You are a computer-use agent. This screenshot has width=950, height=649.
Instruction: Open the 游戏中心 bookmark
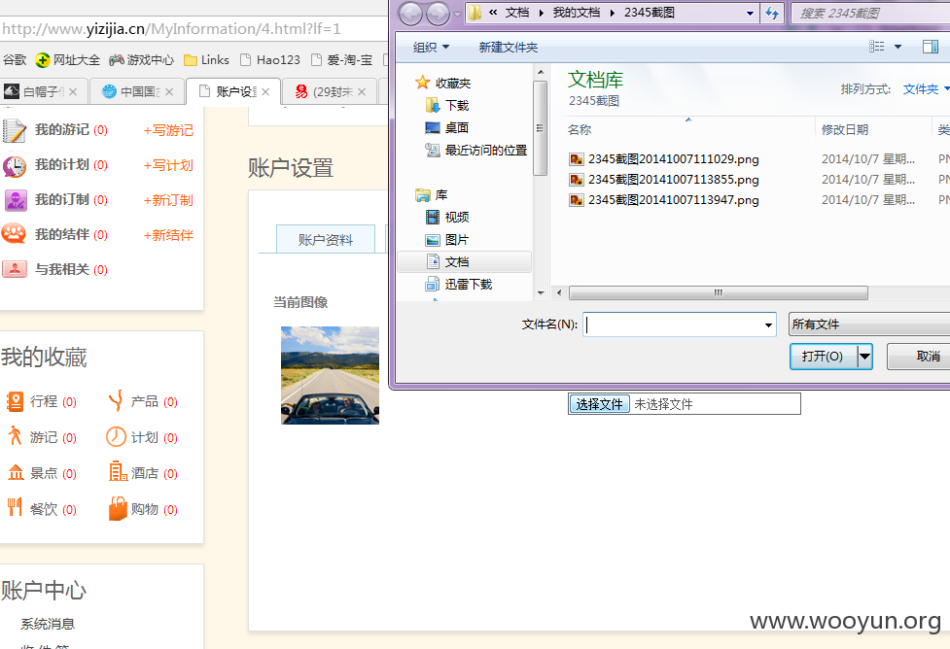pyautogui.click(x=142, y=60)
